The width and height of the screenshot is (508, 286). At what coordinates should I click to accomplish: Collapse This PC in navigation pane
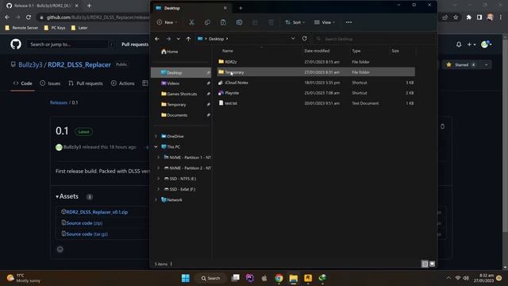(x=156, y=147)
